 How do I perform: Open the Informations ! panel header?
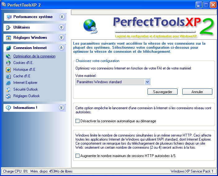[34, 108]
